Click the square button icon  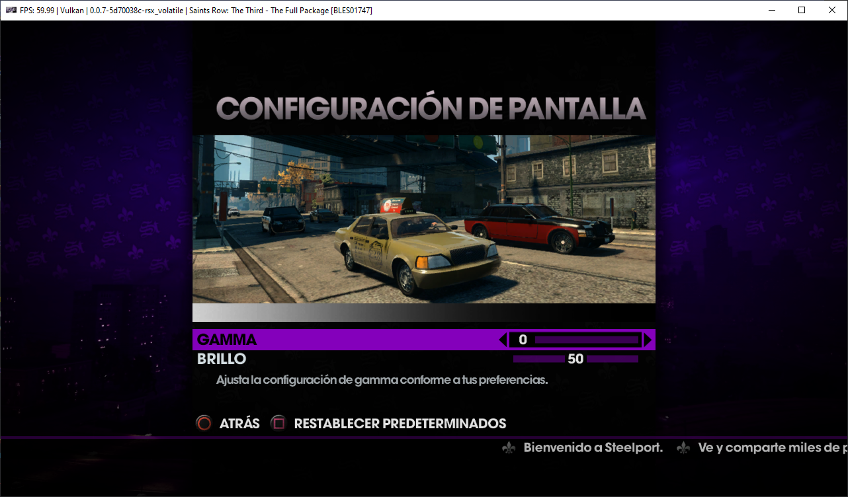click(x=278, y=423)
